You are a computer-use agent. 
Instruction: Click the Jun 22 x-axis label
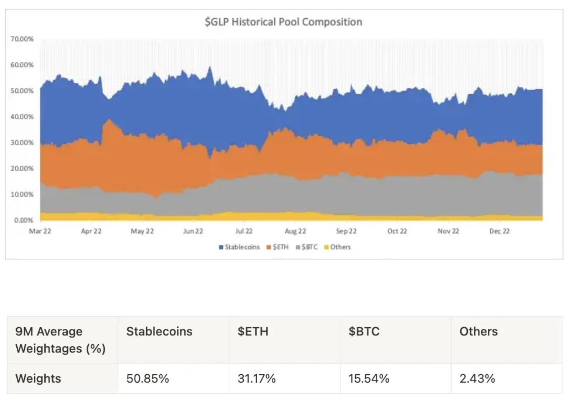click(193, 231)
